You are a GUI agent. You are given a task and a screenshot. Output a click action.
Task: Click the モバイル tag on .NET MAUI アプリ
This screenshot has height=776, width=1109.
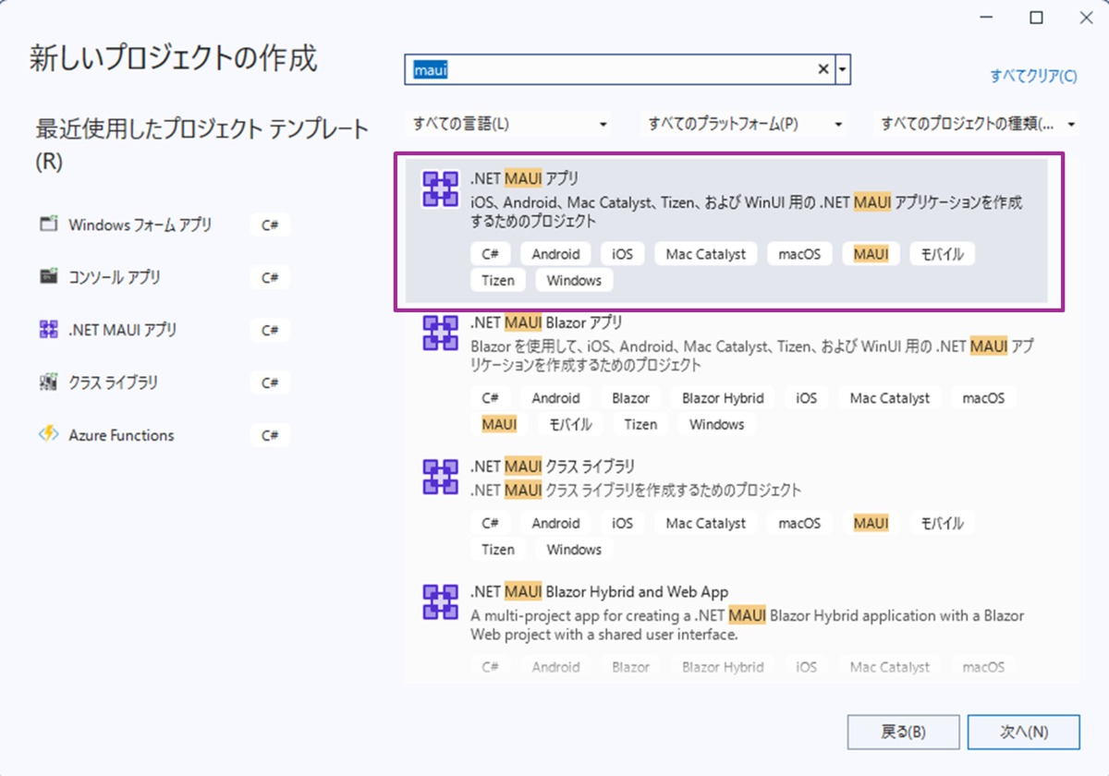coord(942,254)
